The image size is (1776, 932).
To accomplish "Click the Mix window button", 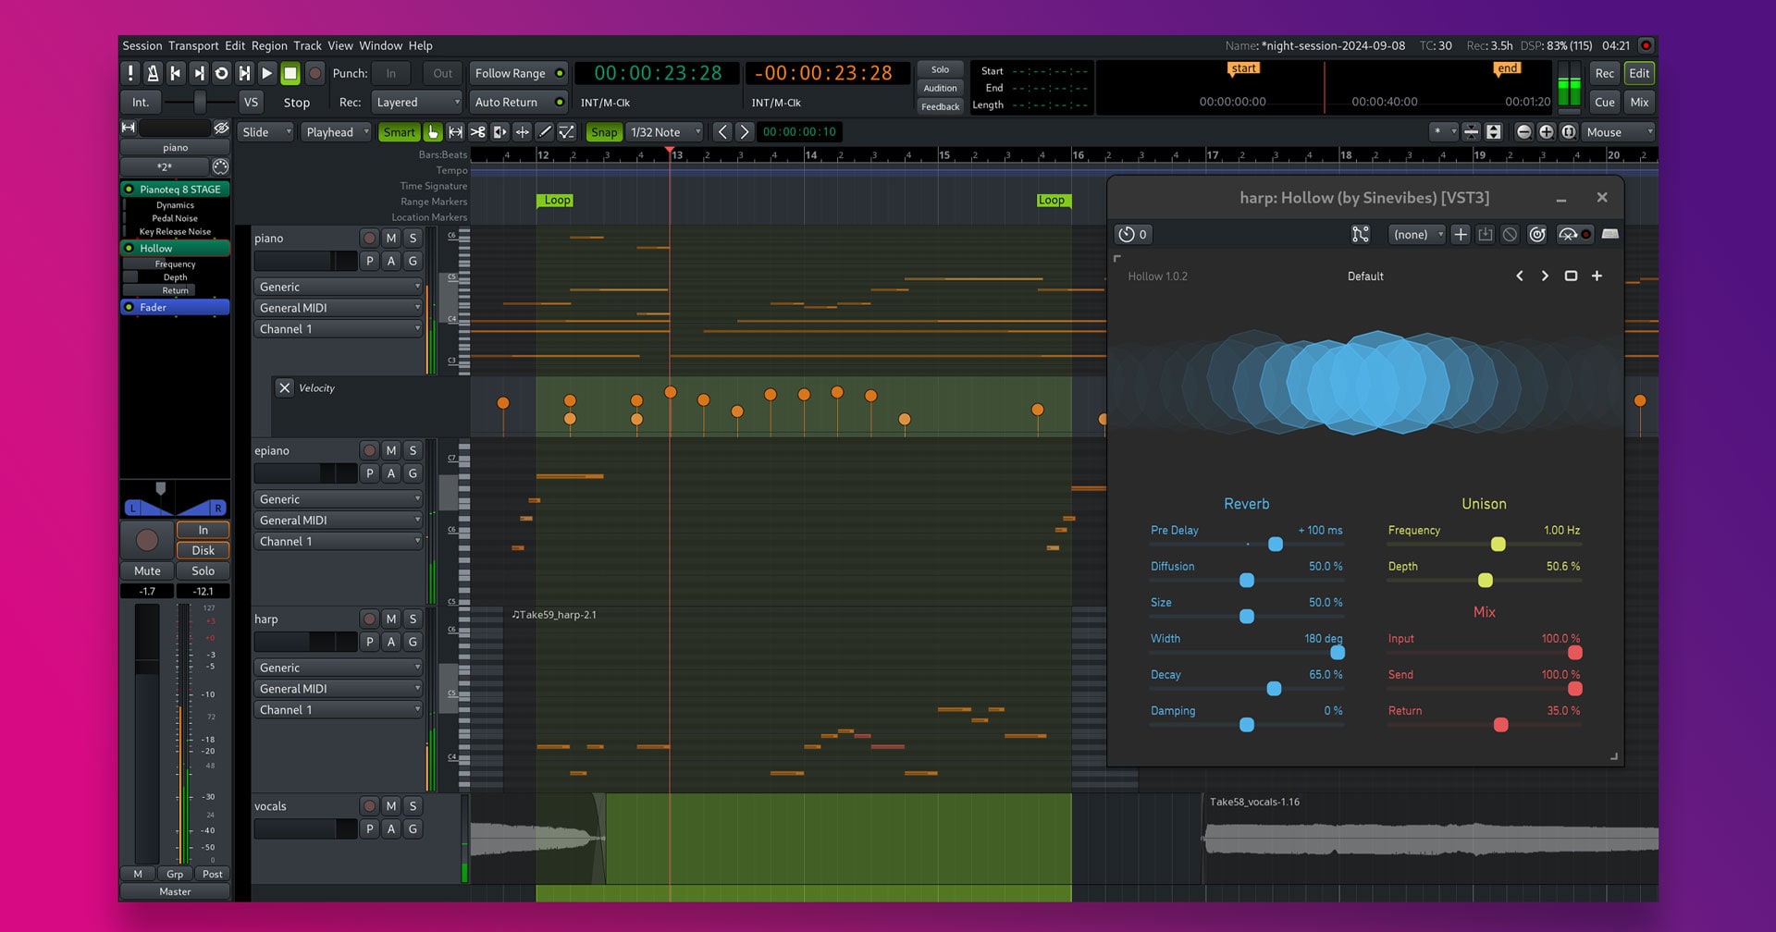I will [1640, 103].
